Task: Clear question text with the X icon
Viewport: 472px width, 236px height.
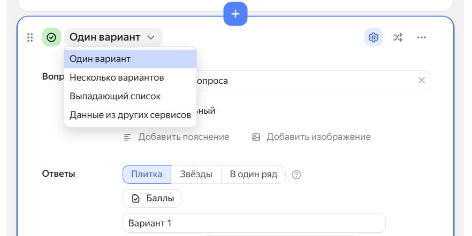Action: [x=421, y=81]
